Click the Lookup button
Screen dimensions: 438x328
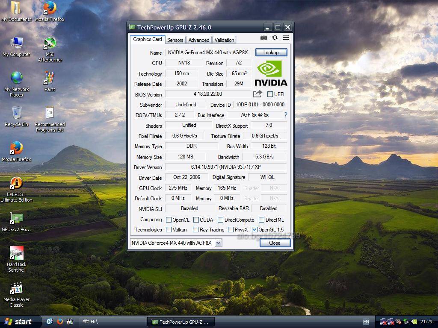271,52
